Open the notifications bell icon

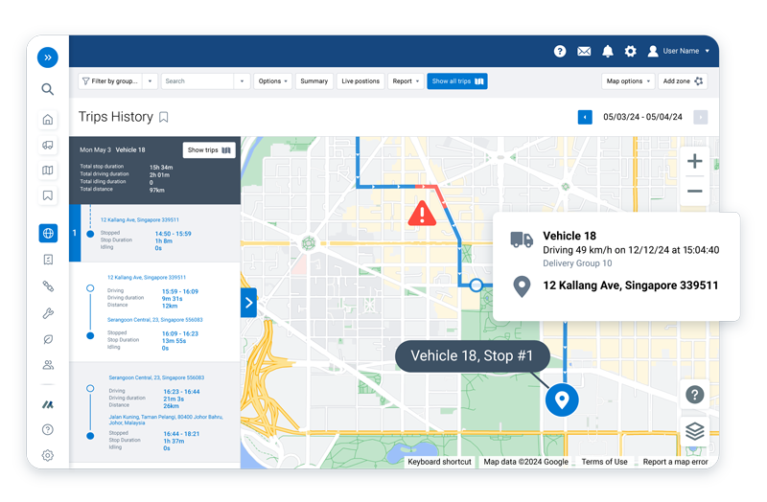pos(607,52)
